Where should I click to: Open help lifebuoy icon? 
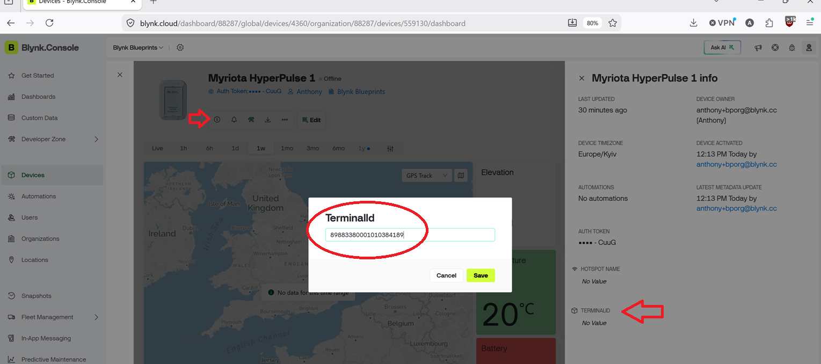click(x=775, y=47)
